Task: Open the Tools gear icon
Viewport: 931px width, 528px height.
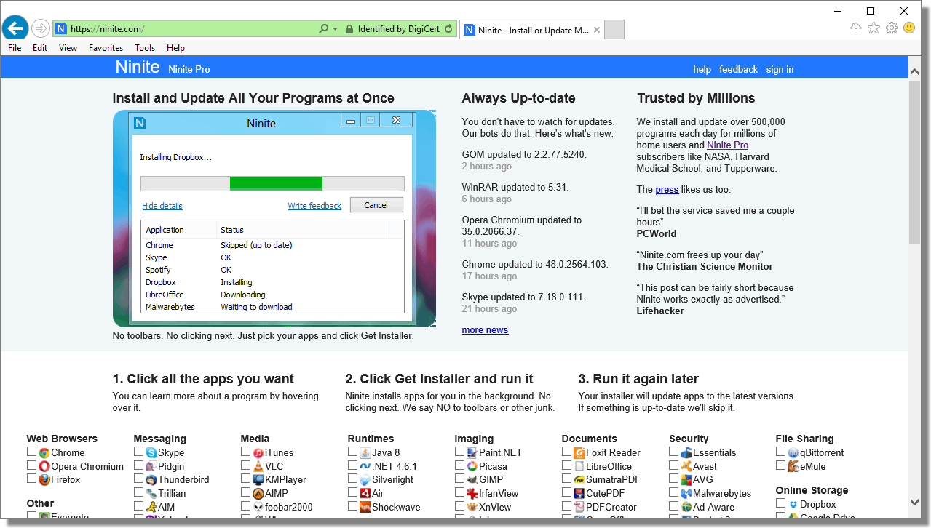Action: click(x=891, y=28)
